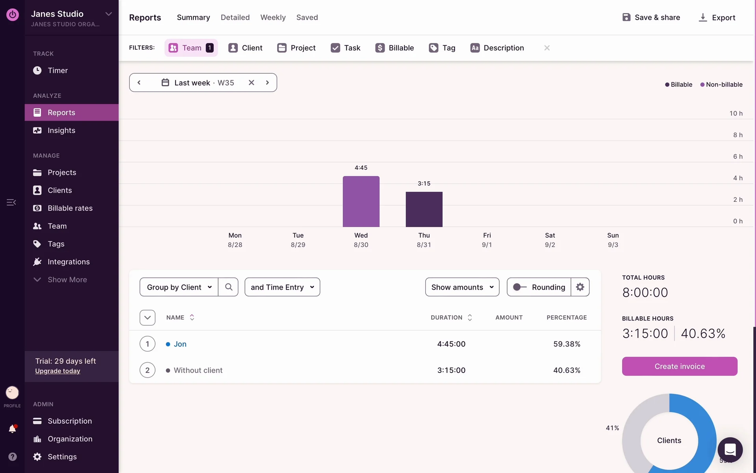Open the notifications bell icon
The image size is (756, 473).
point(12,429)
